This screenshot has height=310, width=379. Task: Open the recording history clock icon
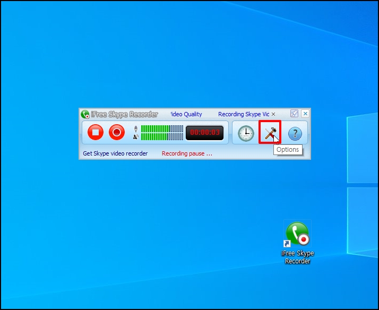click(246, 133)
